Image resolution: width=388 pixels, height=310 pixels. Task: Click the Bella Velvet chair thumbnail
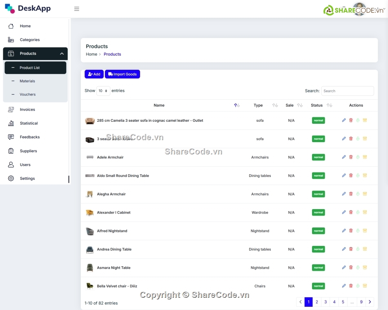(89, 286)
